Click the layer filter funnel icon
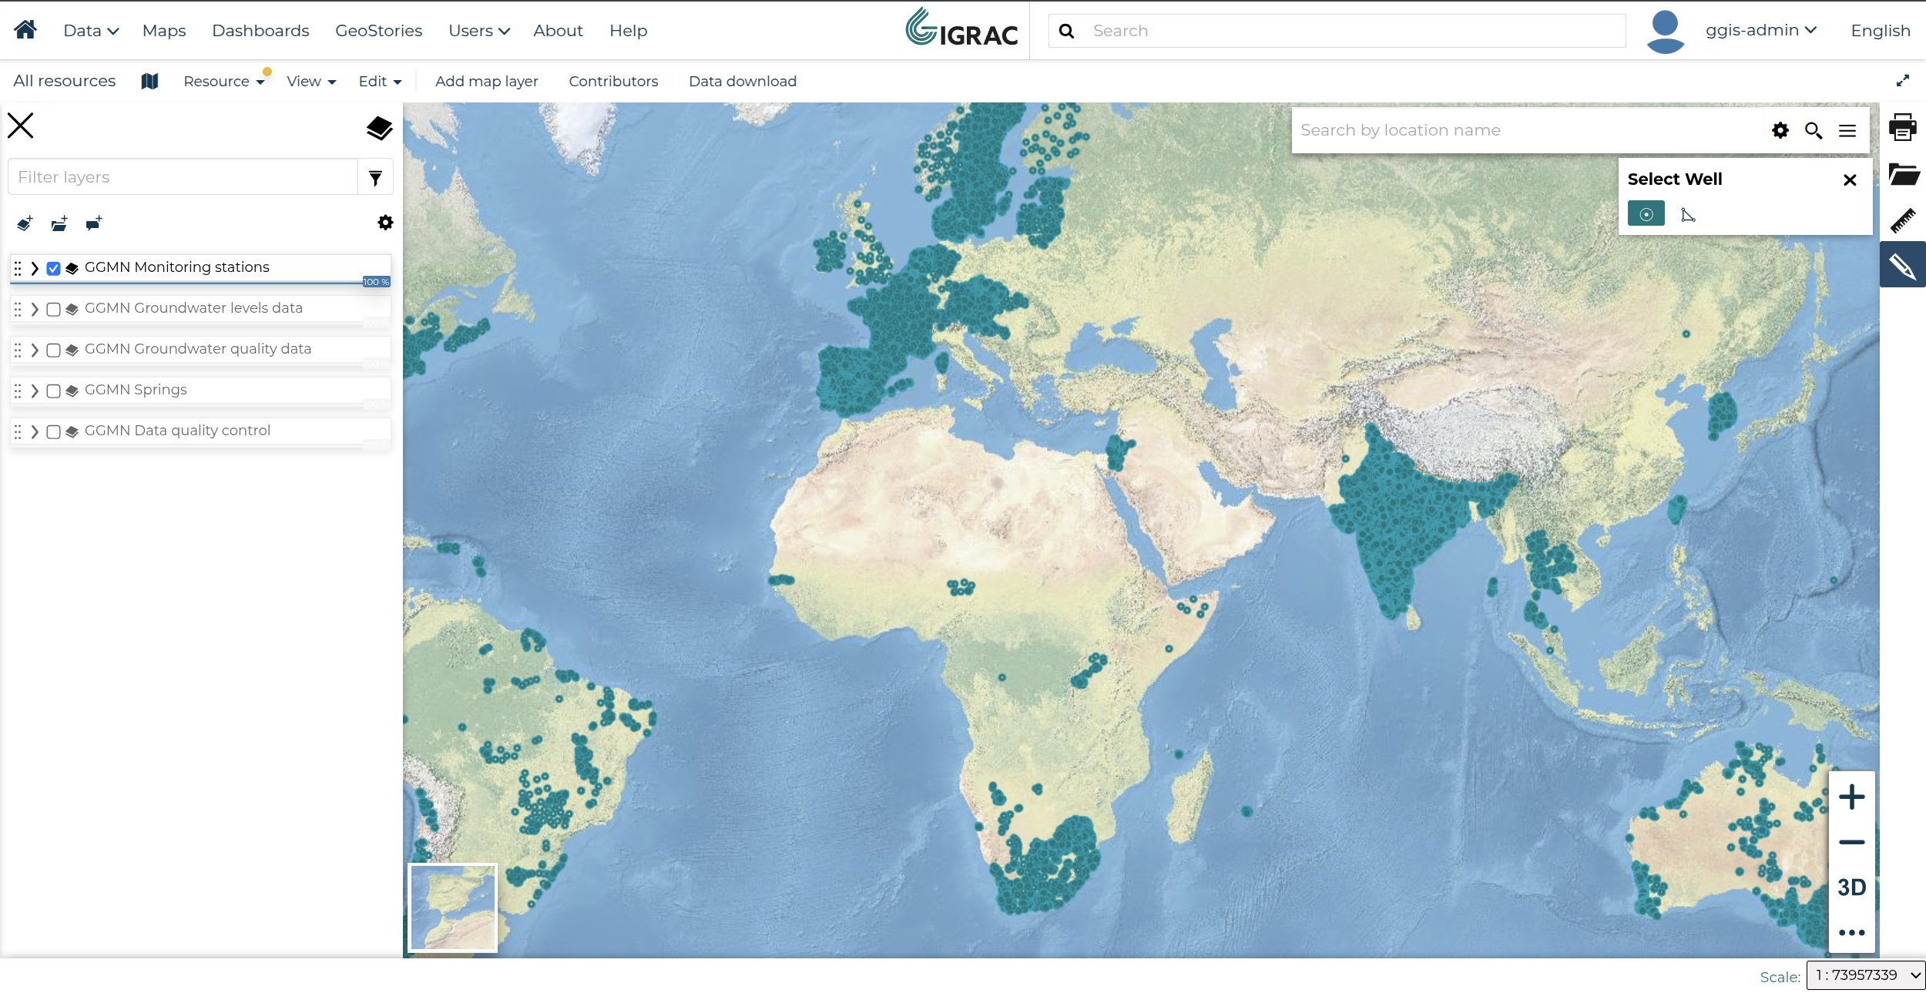 coord(375,177)
